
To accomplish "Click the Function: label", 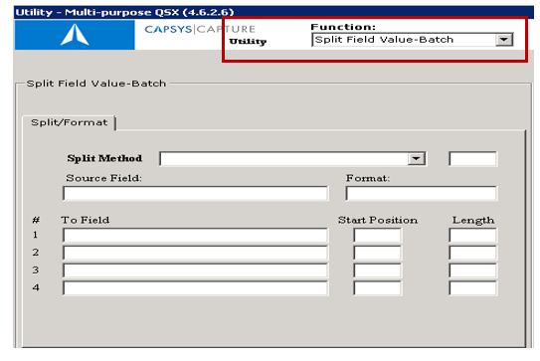I will coord(343,27).
